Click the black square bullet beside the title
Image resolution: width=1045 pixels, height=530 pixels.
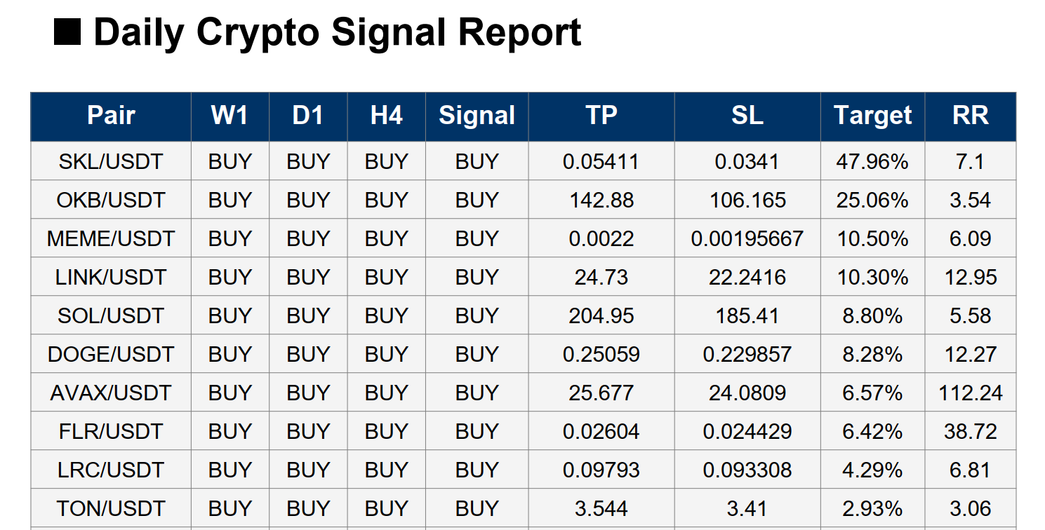[x=67, y=33]
